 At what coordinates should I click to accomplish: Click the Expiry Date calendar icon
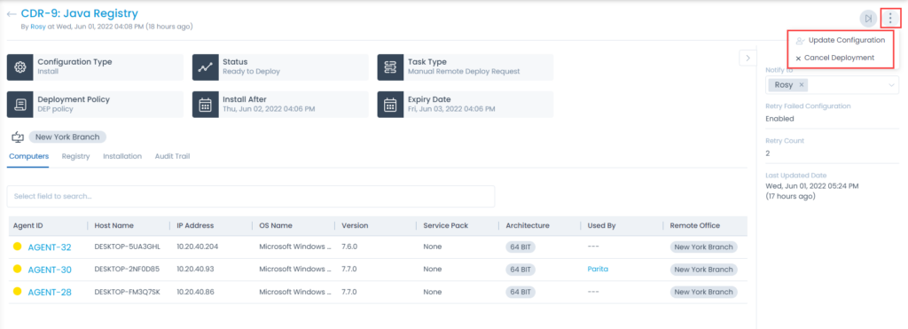click(390, 105)
